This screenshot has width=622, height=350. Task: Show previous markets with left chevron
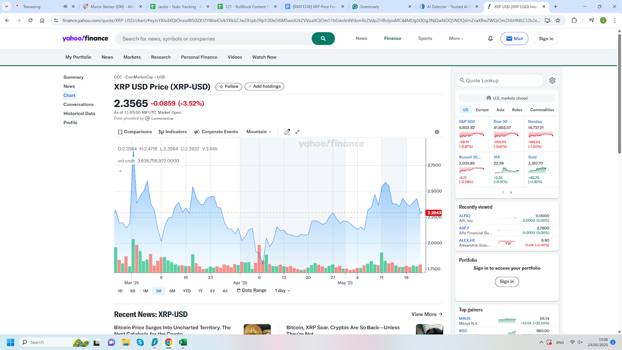503,192
